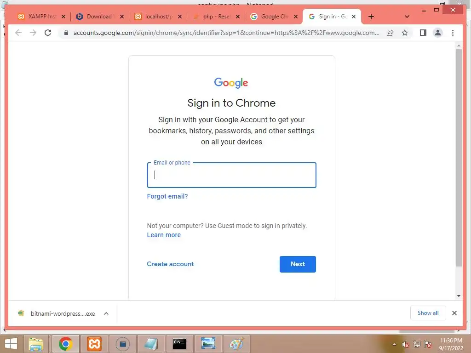The height and width of the screenshot is (353, 471).
Task: Click the scrollbar up arrow
Action: click(x=459, y=46)
